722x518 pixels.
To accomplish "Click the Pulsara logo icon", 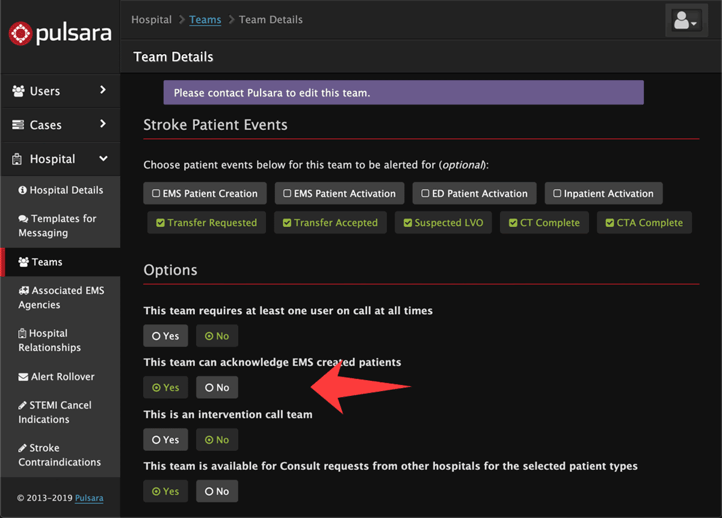I will (19, 33).
